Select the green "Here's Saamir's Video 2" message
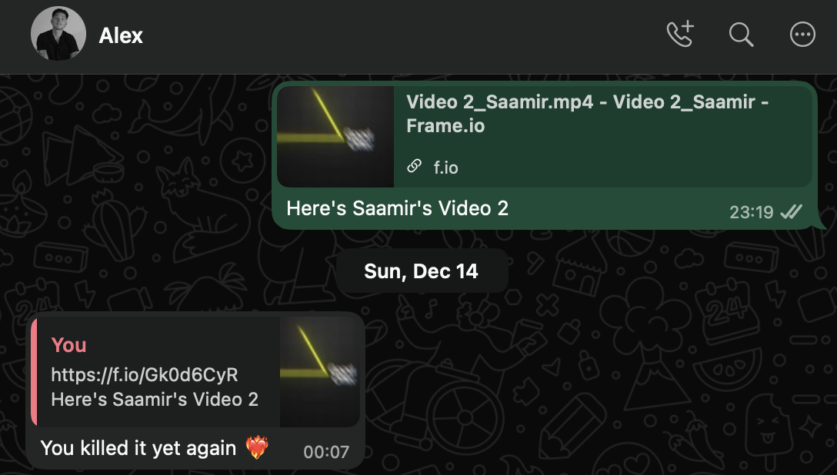This screenshot has height=475, width=837. (397, 208)
